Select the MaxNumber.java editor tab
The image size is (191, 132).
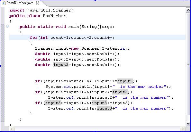[x=21, y=3]
